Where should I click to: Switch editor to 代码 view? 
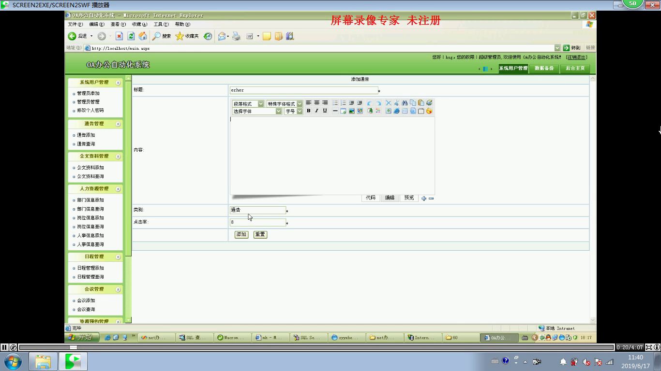pos(371,198)
